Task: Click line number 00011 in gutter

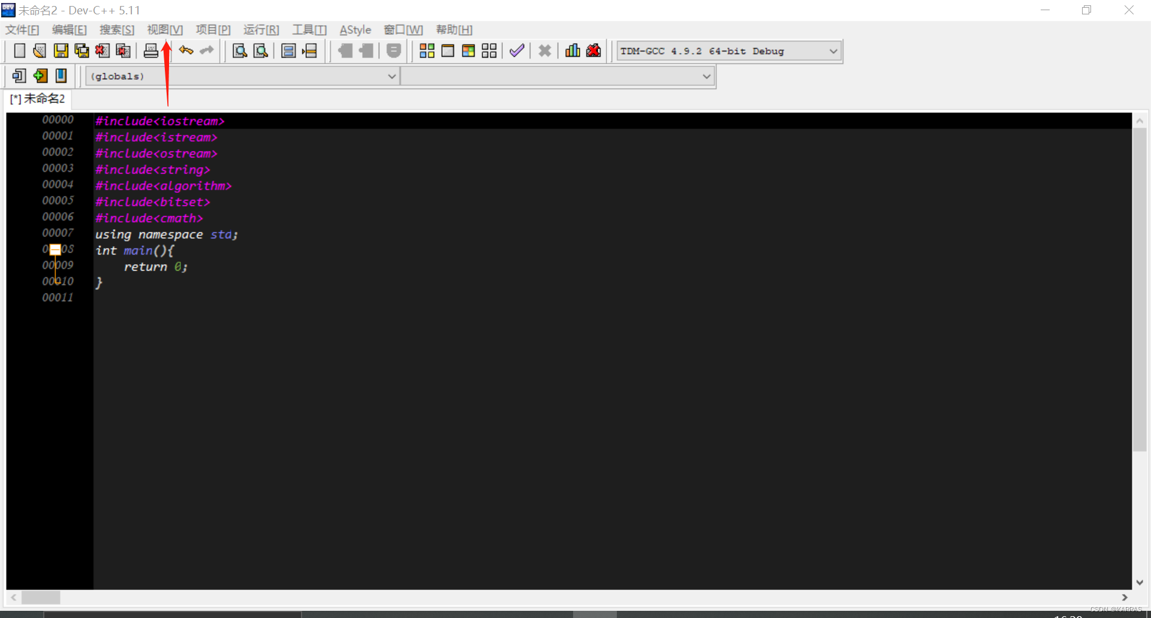Action: [58, 297]
